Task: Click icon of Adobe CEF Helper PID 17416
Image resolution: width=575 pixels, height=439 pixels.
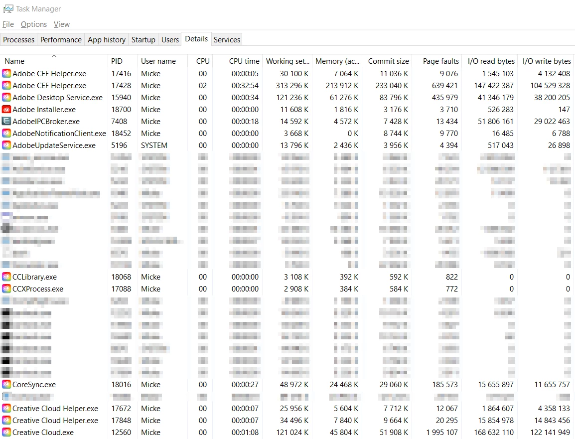Action: [x=6, y=74]
